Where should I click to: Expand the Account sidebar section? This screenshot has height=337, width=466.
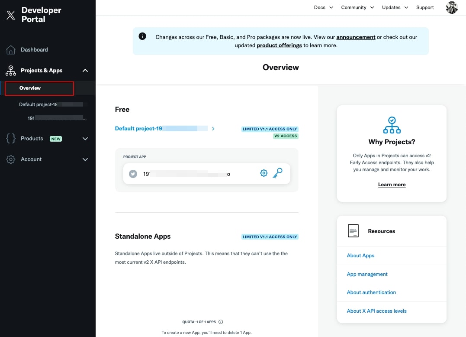(85, 159)
